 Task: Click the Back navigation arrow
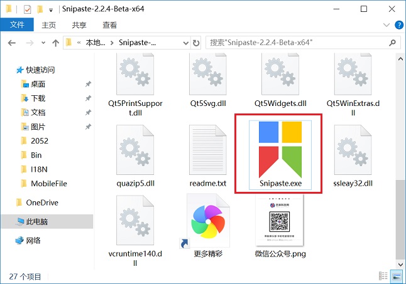12,43
